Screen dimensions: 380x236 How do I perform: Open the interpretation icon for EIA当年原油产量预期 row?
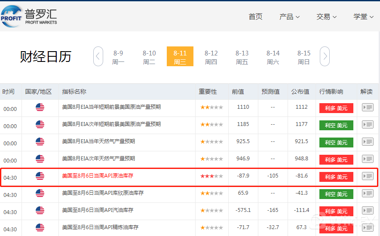[368, 107]
